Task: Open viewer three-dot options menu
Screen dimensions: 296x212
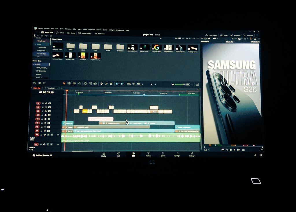Action: [x=259, y=39]
